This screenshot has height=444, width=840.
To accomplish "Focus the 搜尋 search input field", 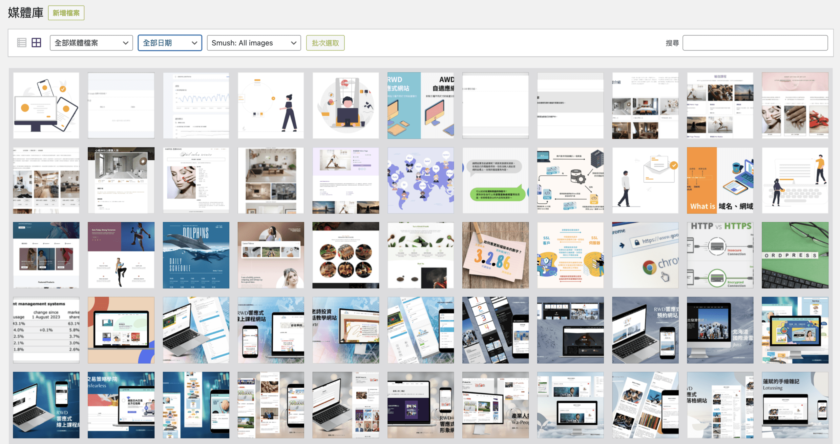I will (755, 43).
